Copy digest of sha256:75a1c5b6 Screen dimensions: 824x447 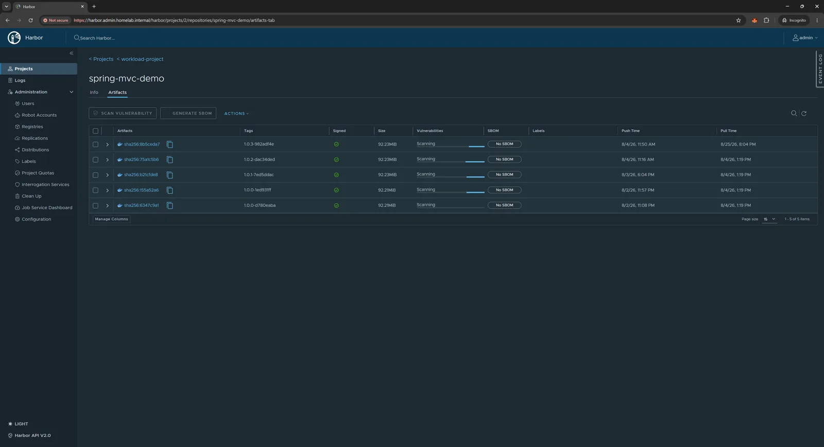(x=169, y=160)
